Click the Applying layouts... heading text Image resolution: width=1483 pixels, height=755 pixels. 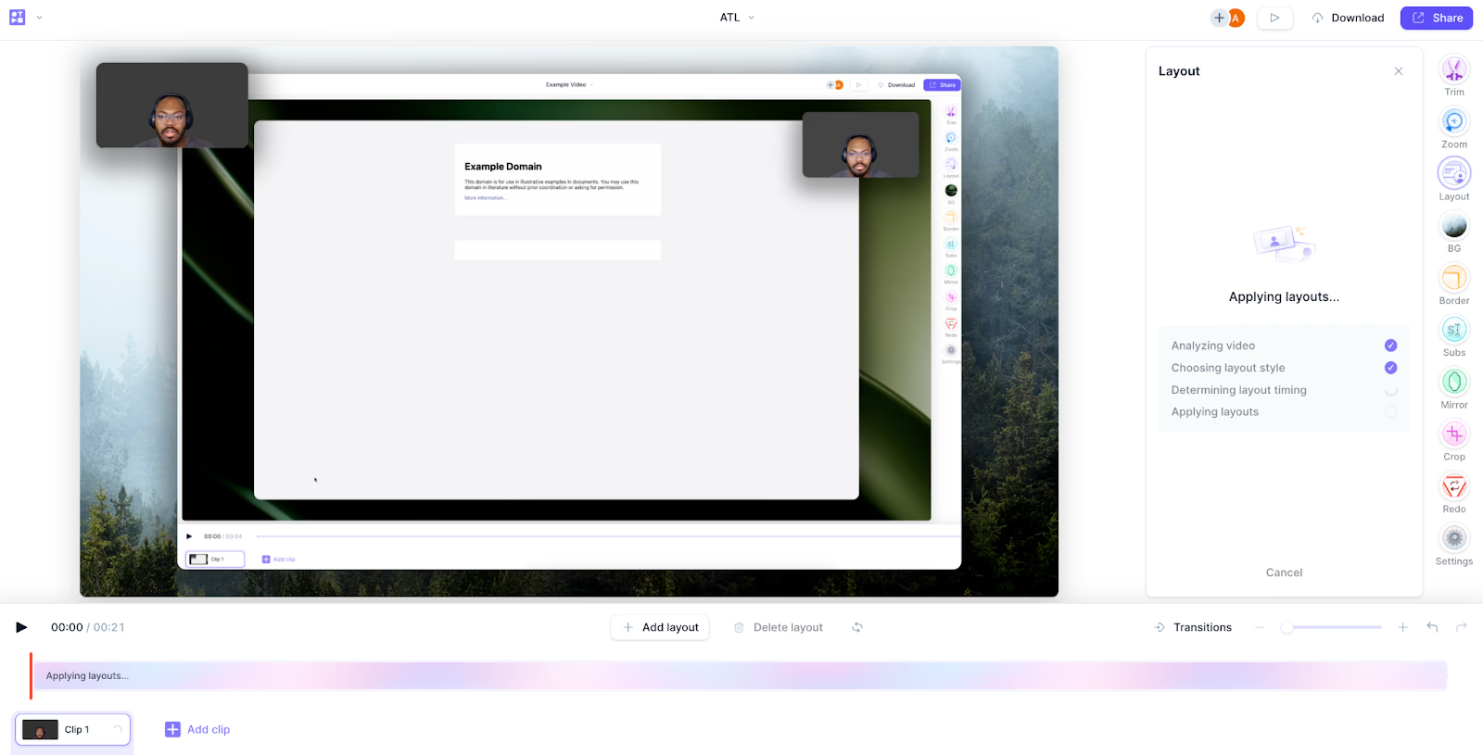click(1284, 296)
